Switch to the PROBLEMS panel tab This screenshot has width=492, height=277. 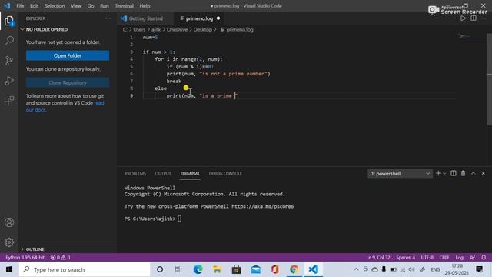click(x=135, y=173)
